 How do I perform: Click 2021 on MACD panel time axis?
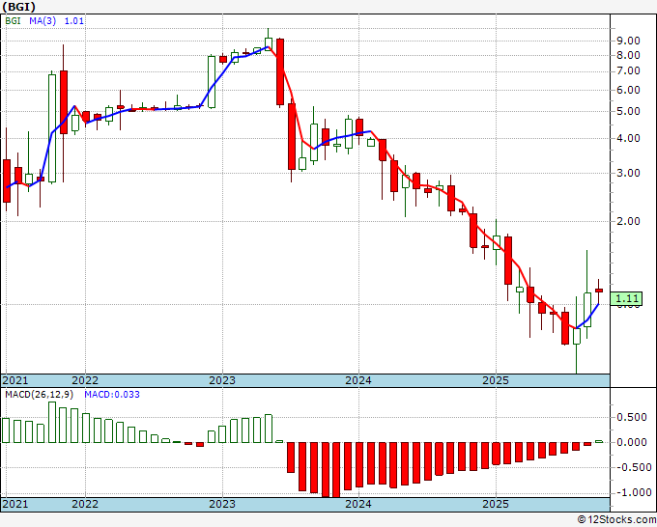point(15,504)
